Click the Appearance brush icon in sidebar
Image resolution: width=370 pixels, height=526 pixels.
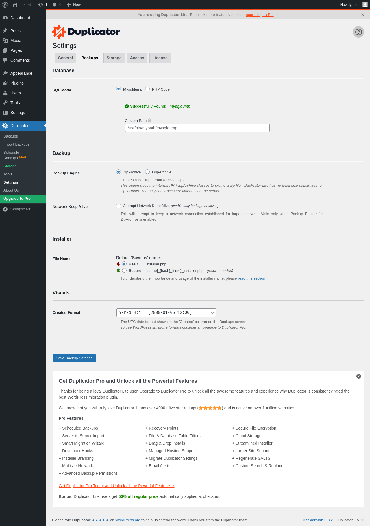(5, 73)
